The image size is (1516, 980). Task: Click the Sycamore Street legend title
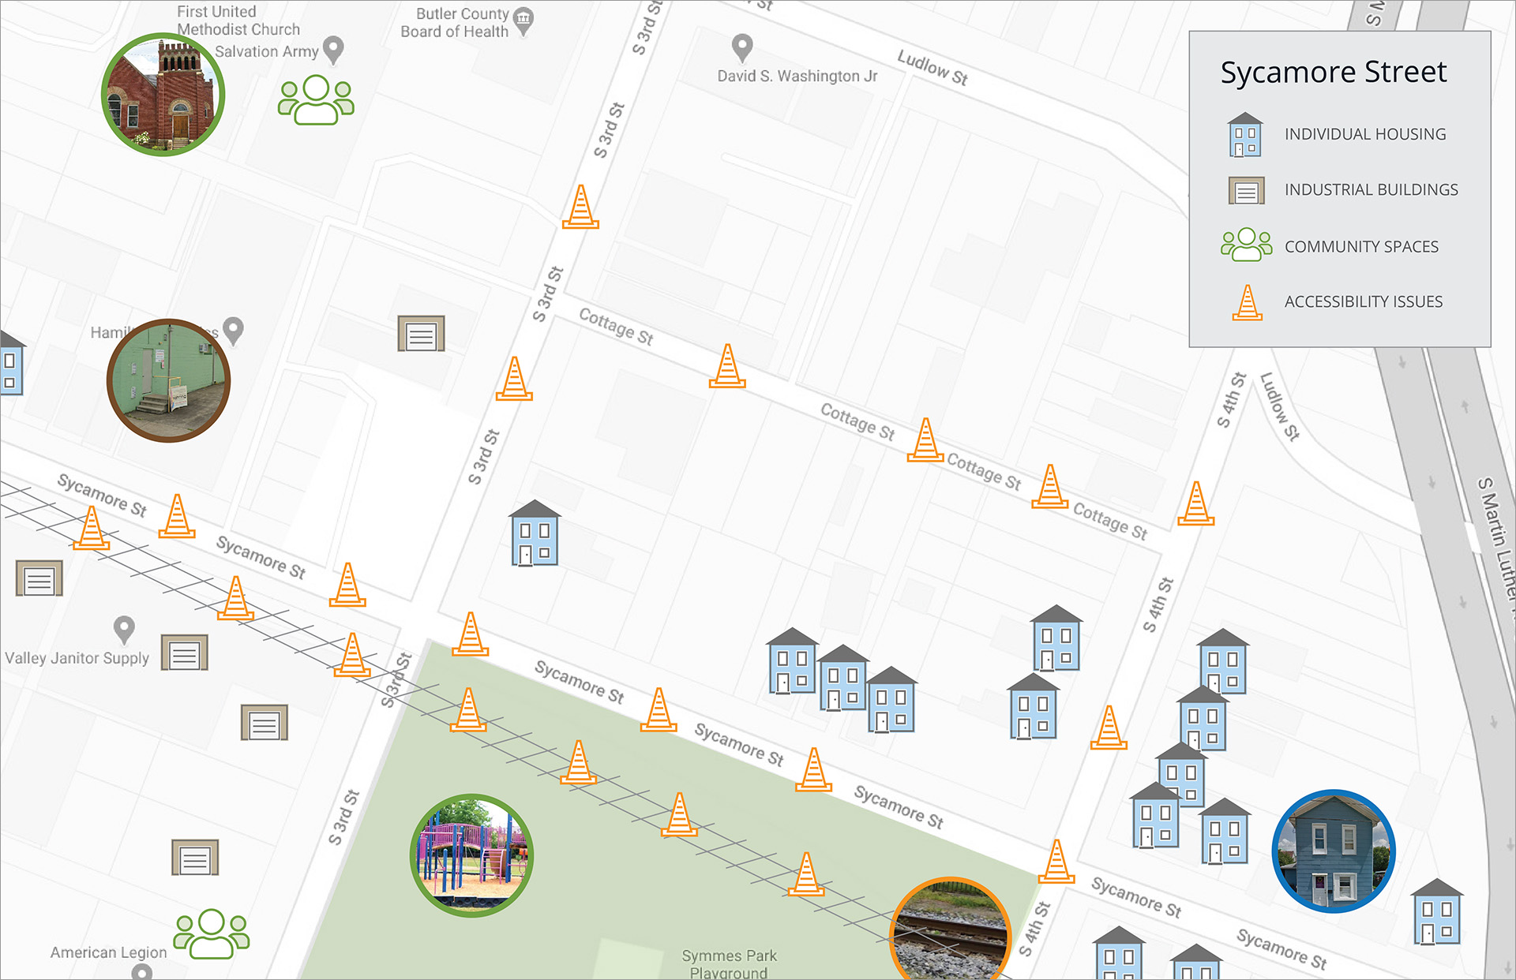click(x=1334, y=72)
